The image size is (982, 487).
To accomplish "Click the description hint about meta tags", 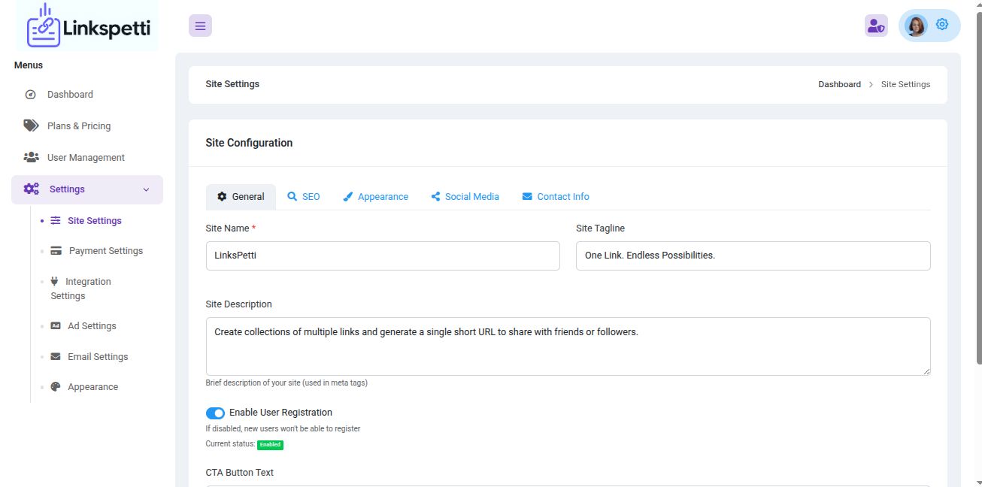I will [x=286, y=383].
